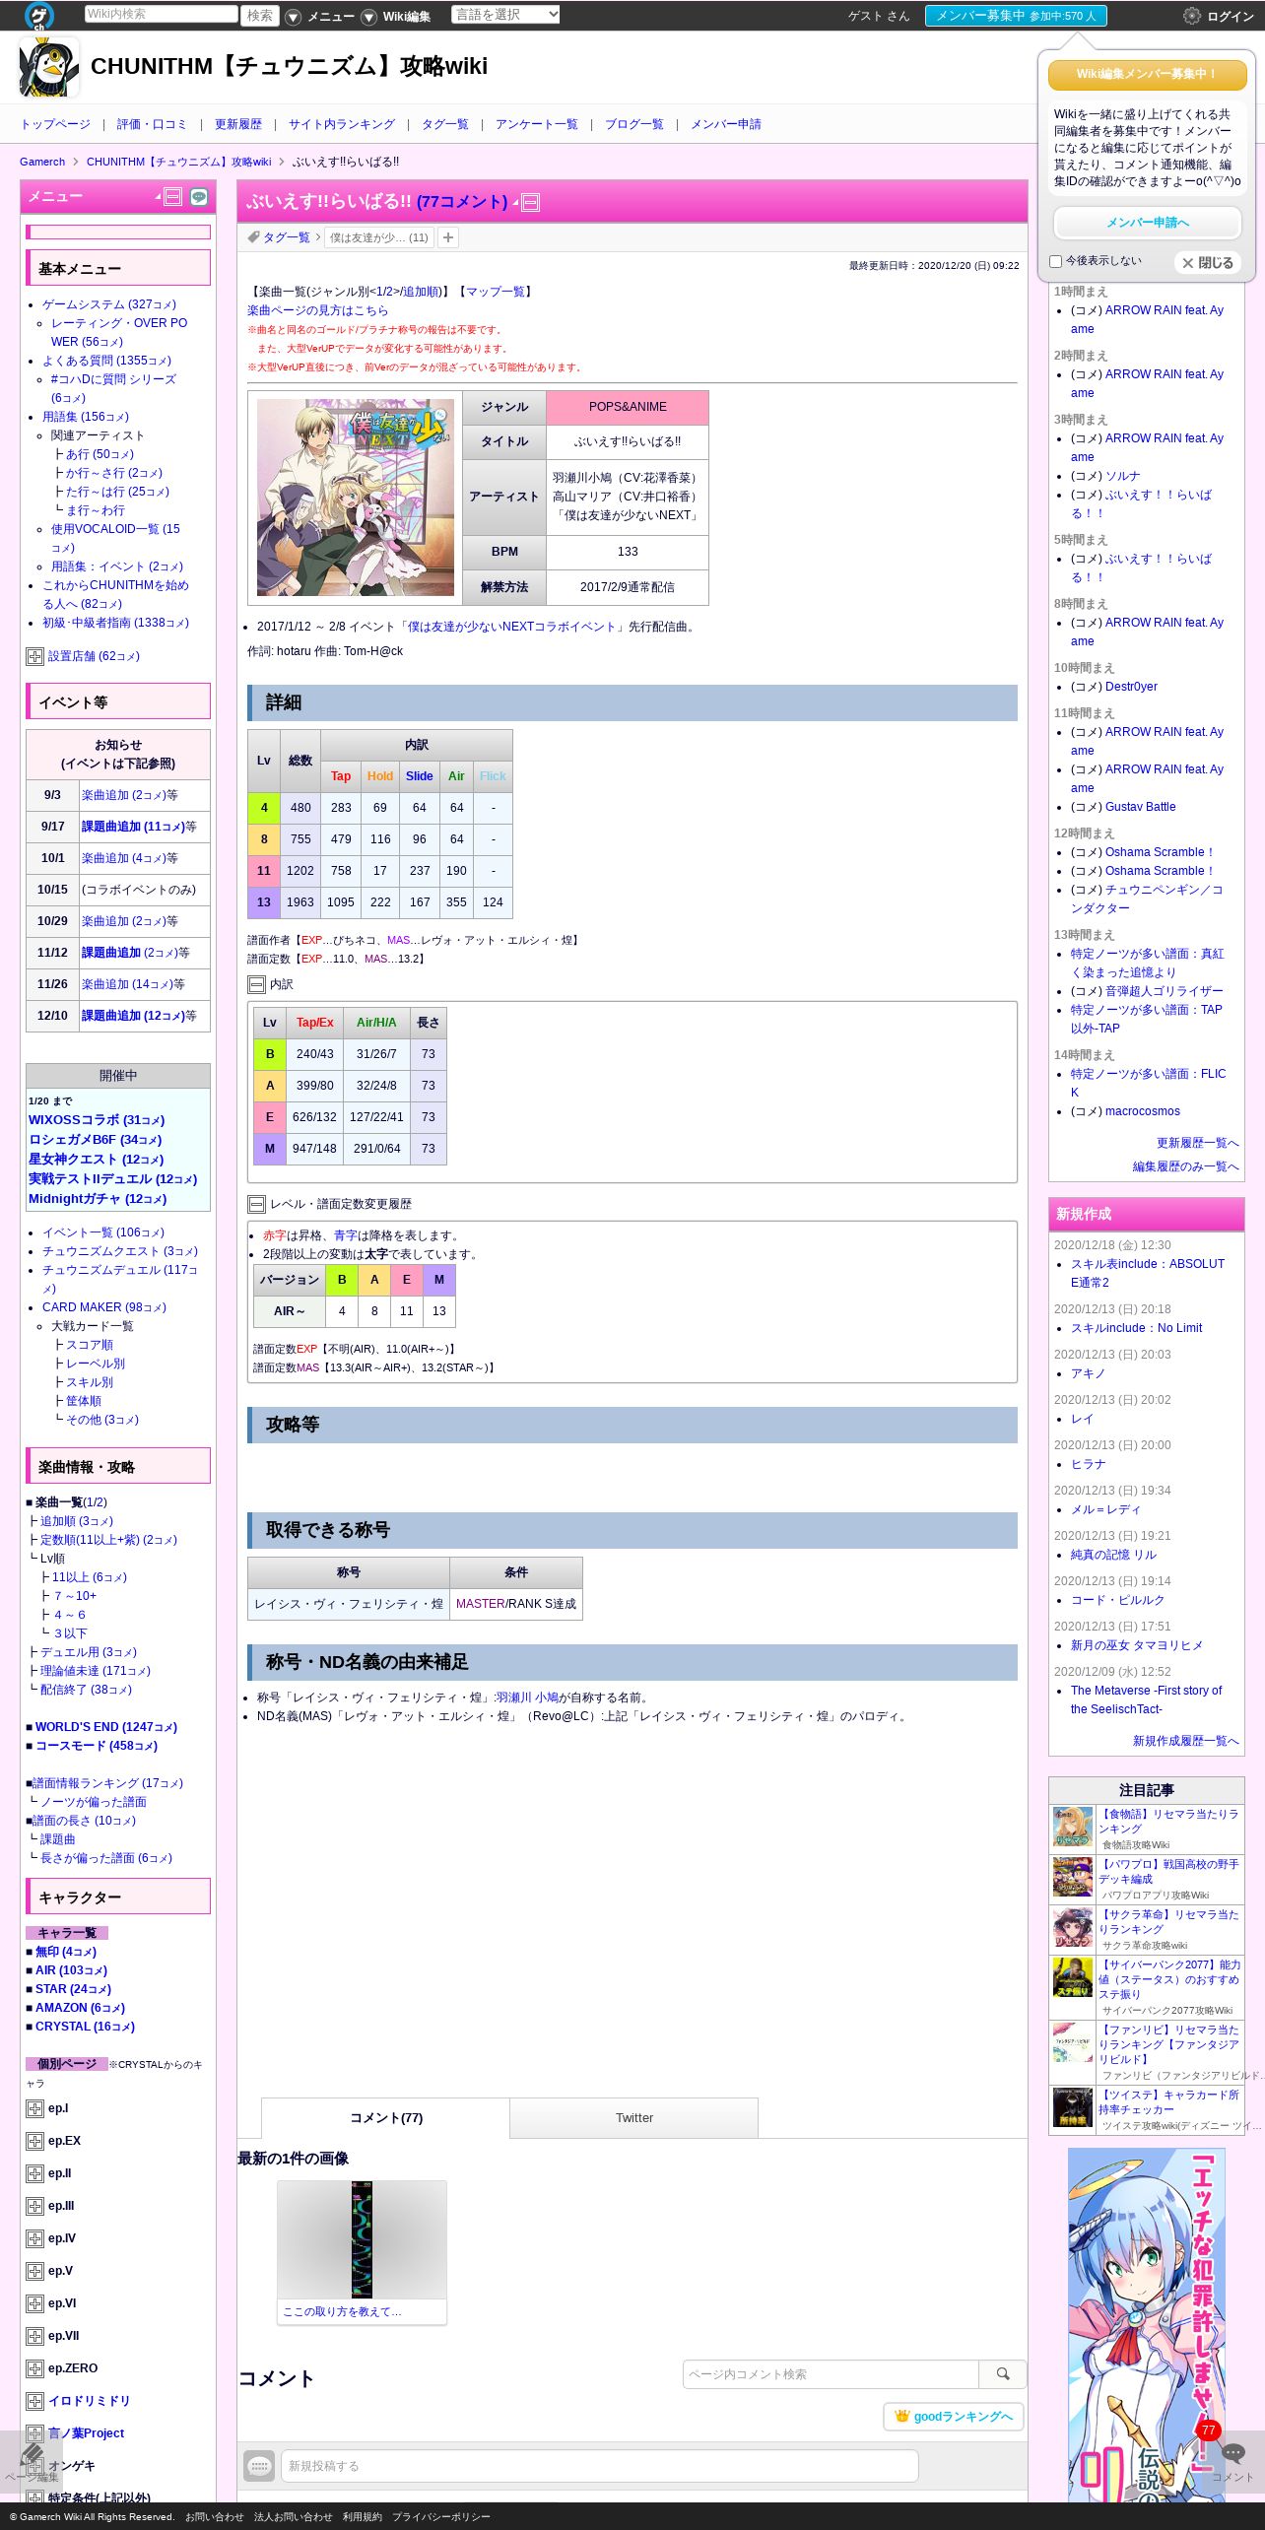This screenshot has height=2530, width=1265.
Task: Open the Wiki編集 dropdown arrow in top bar
Action: pyautogui.click(x=368, y=17)
